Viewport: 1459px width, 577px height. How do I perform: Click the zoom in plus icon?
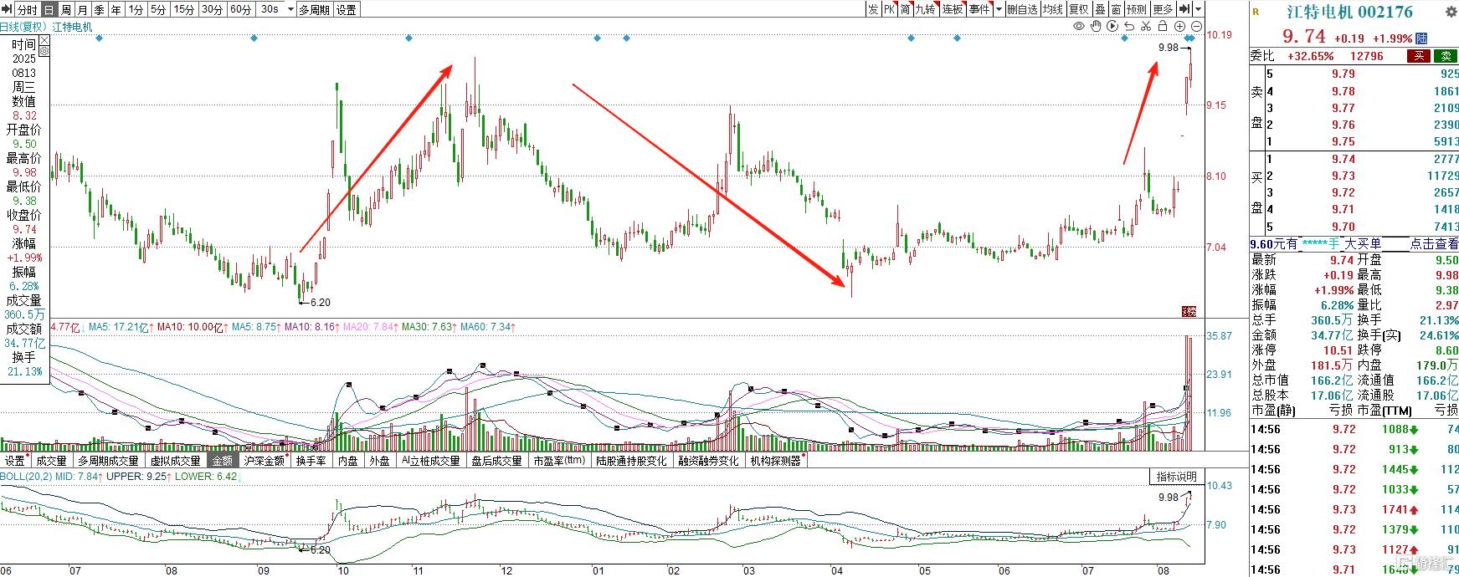[1179, 27]
